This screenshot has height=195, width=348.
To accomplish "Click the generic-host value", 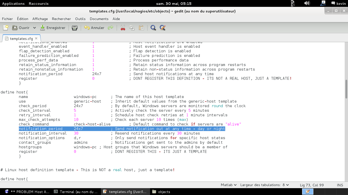I will click(87, 101).
